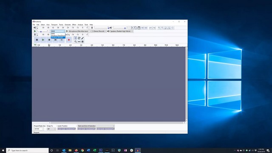The image size is (272, 153).
Task: Click the playback meter speaker icon
Action: click(35, 28)
